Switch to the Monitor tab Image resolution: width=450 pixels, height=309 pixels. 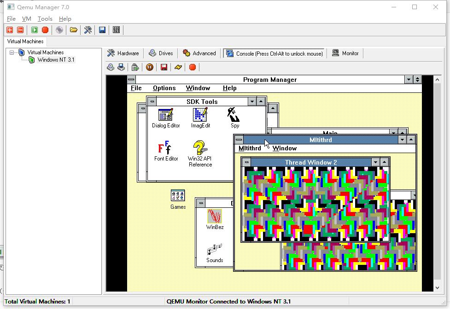(345, 53)
